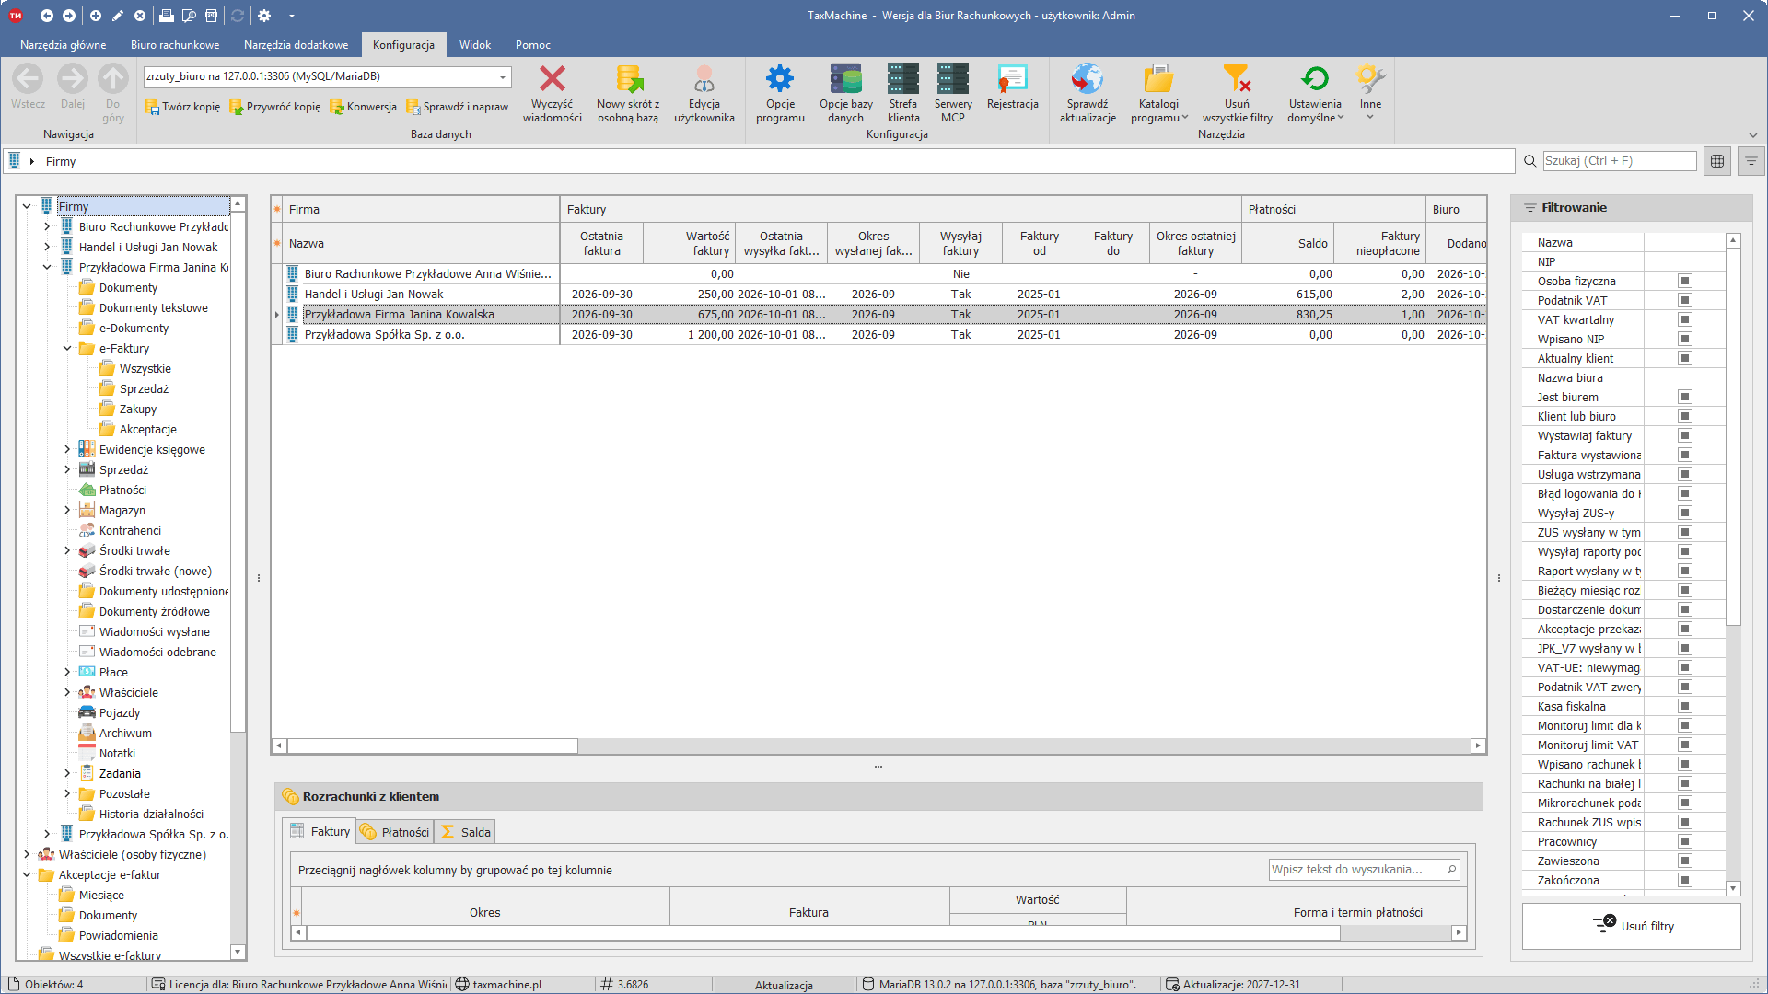The image size is (1768, 994).
Task: Expand Ewidencje księgowe tree node
Action: 67,450
